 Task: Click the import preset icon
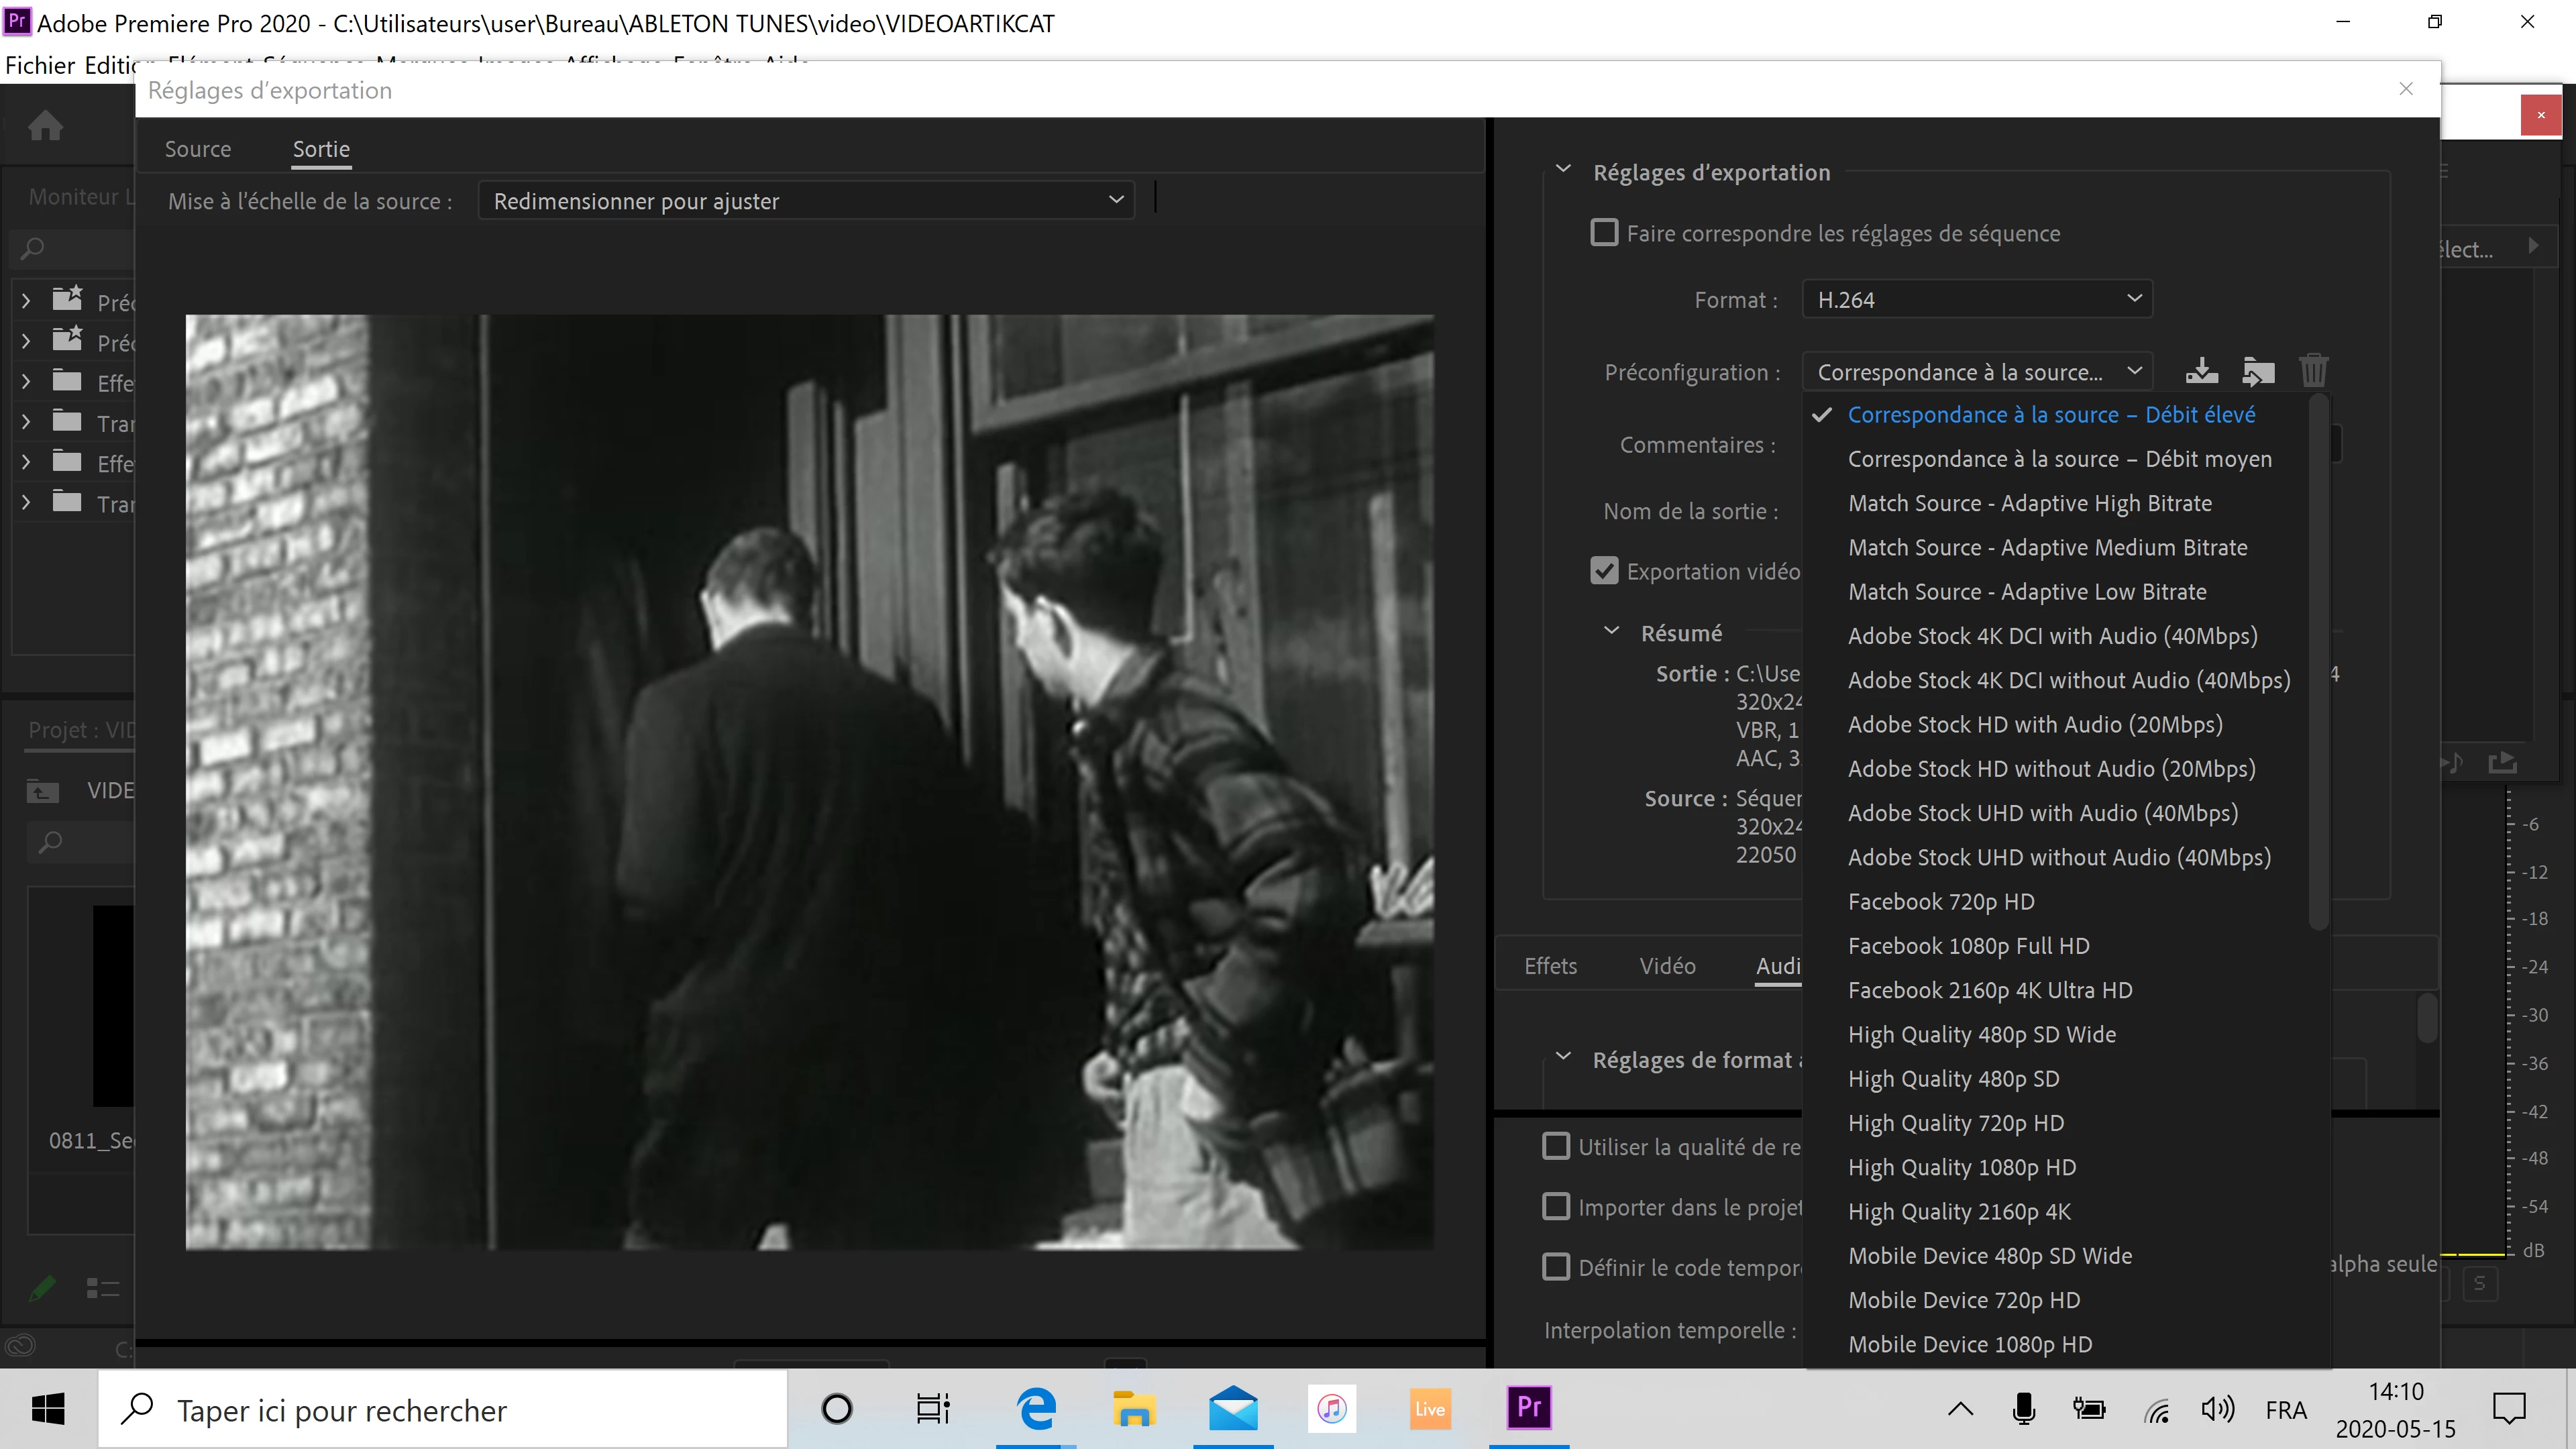(2258, 371)
